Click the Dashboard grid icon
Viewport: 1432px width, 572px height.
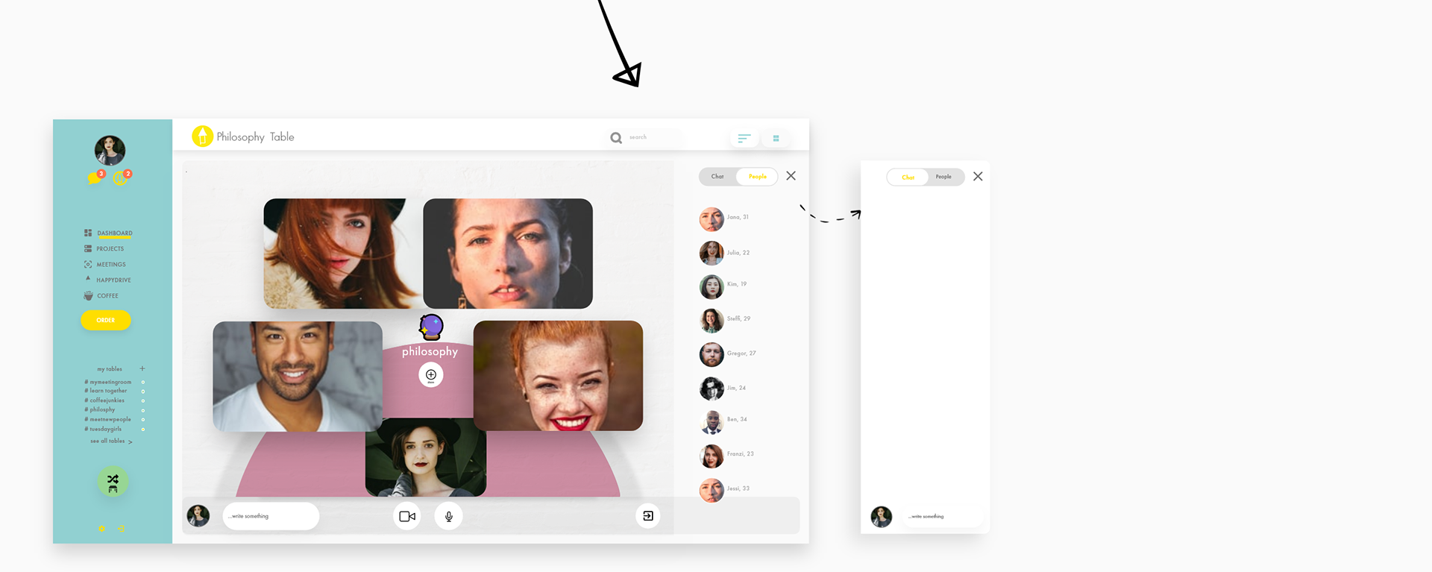88,233
